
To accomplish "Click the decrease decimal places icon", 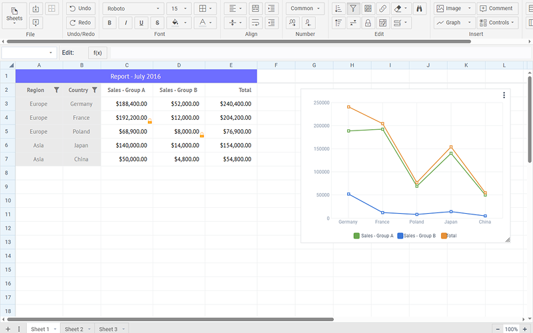I will 308,23.
